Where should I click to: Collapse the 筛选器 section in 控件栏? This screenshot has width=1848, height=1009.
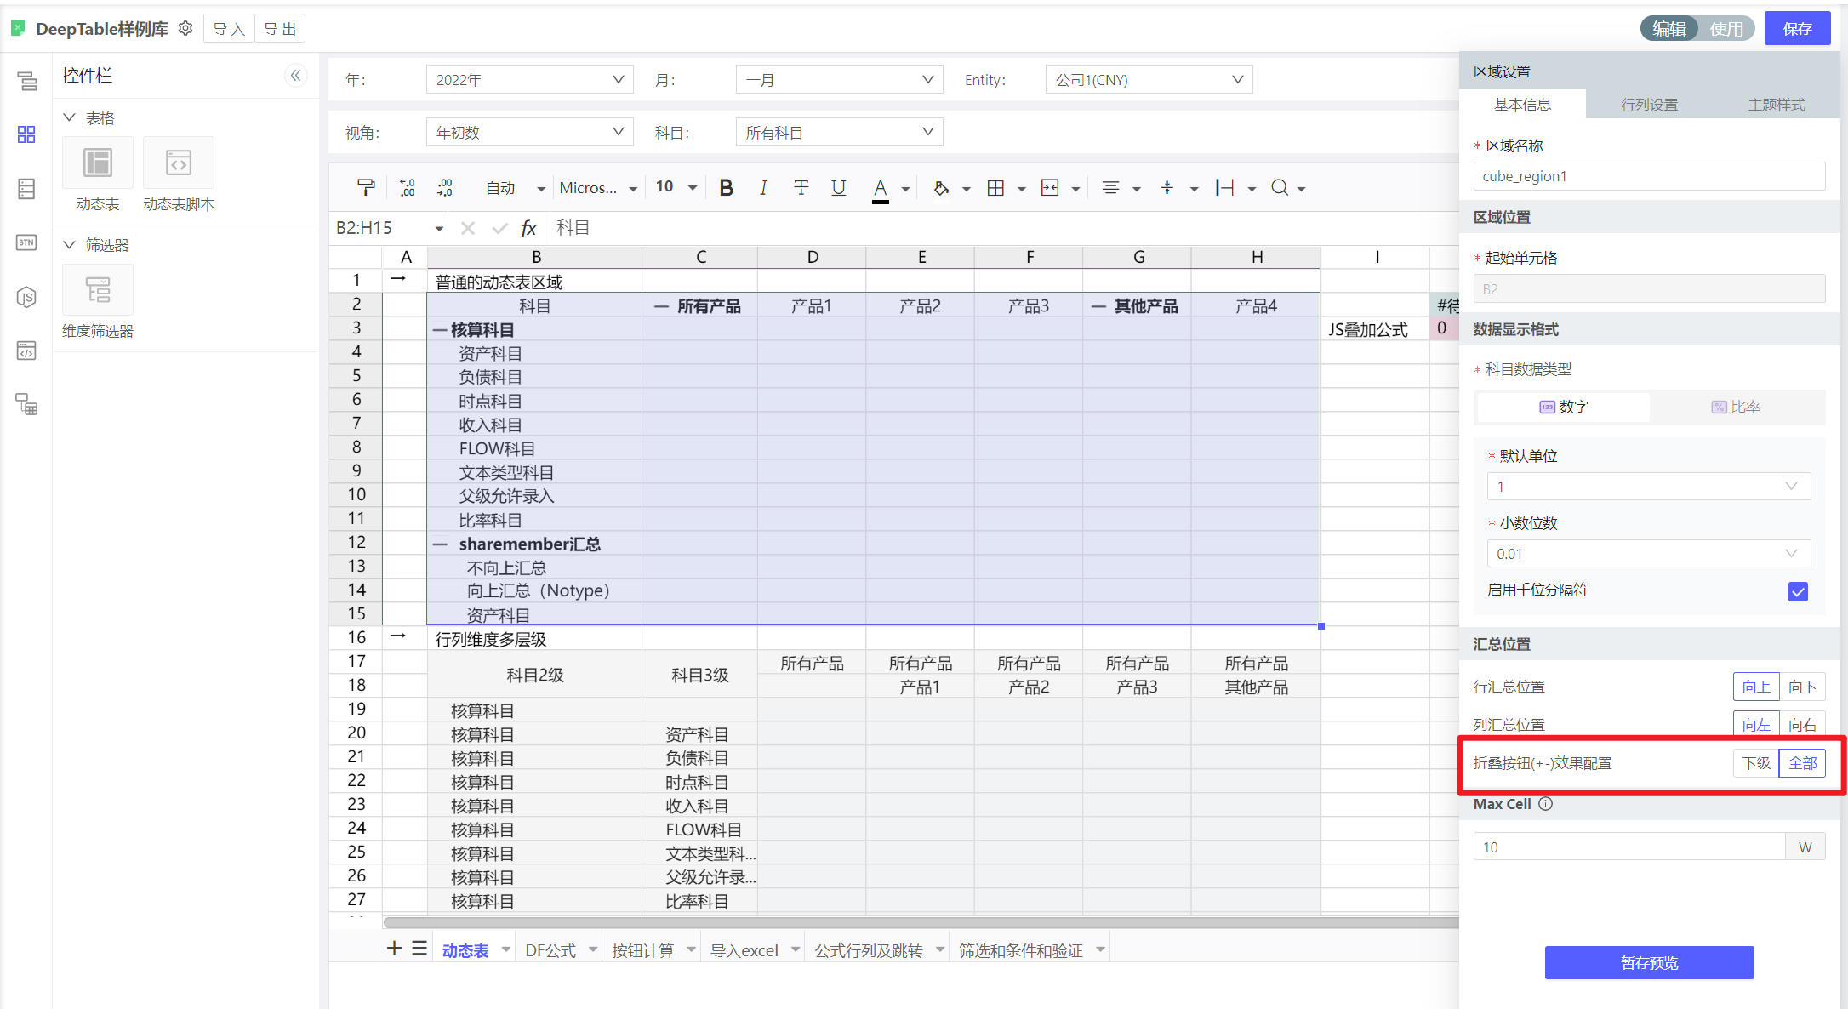70,245
